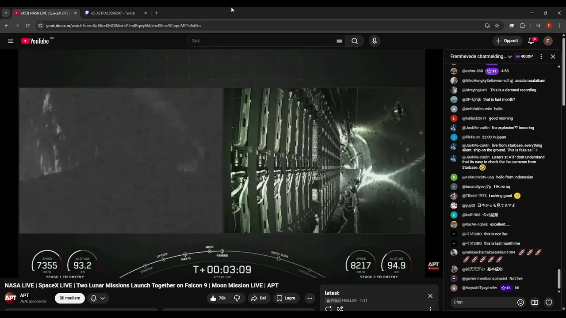Open the APT channel avatar
This screenshot has width=566, height=318.
coord(11,297)
